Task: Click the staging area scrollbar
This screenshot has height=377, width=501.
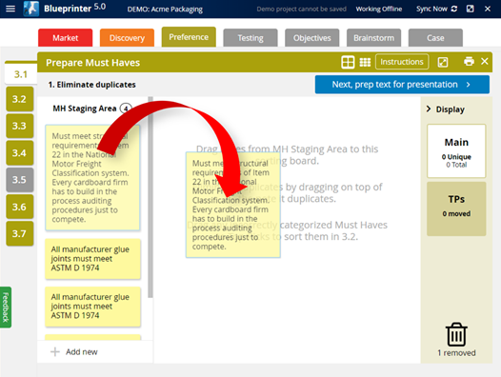Action: point(150,197)
